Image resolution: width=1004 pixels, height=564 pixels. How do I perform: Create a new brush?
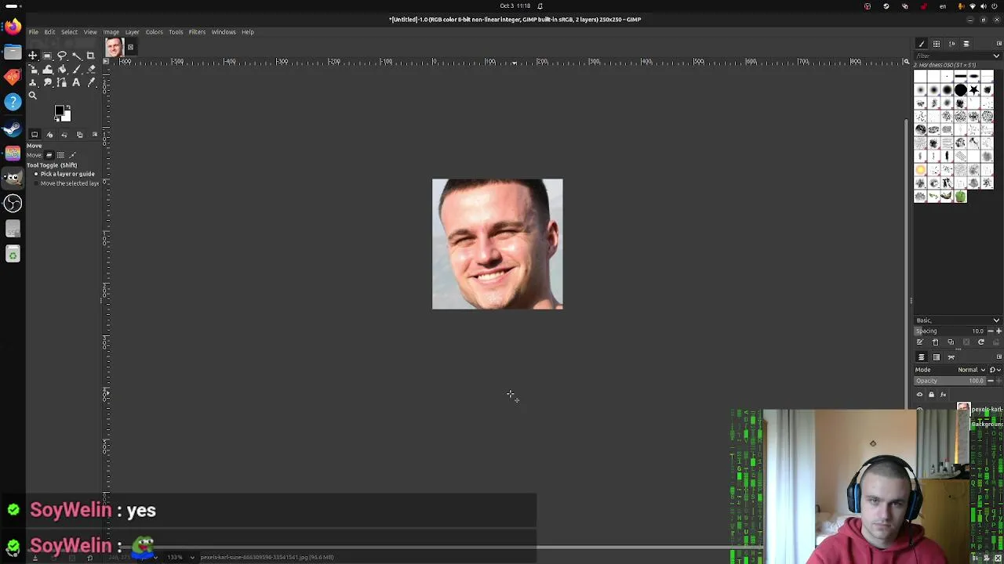[x=935, y=342]
